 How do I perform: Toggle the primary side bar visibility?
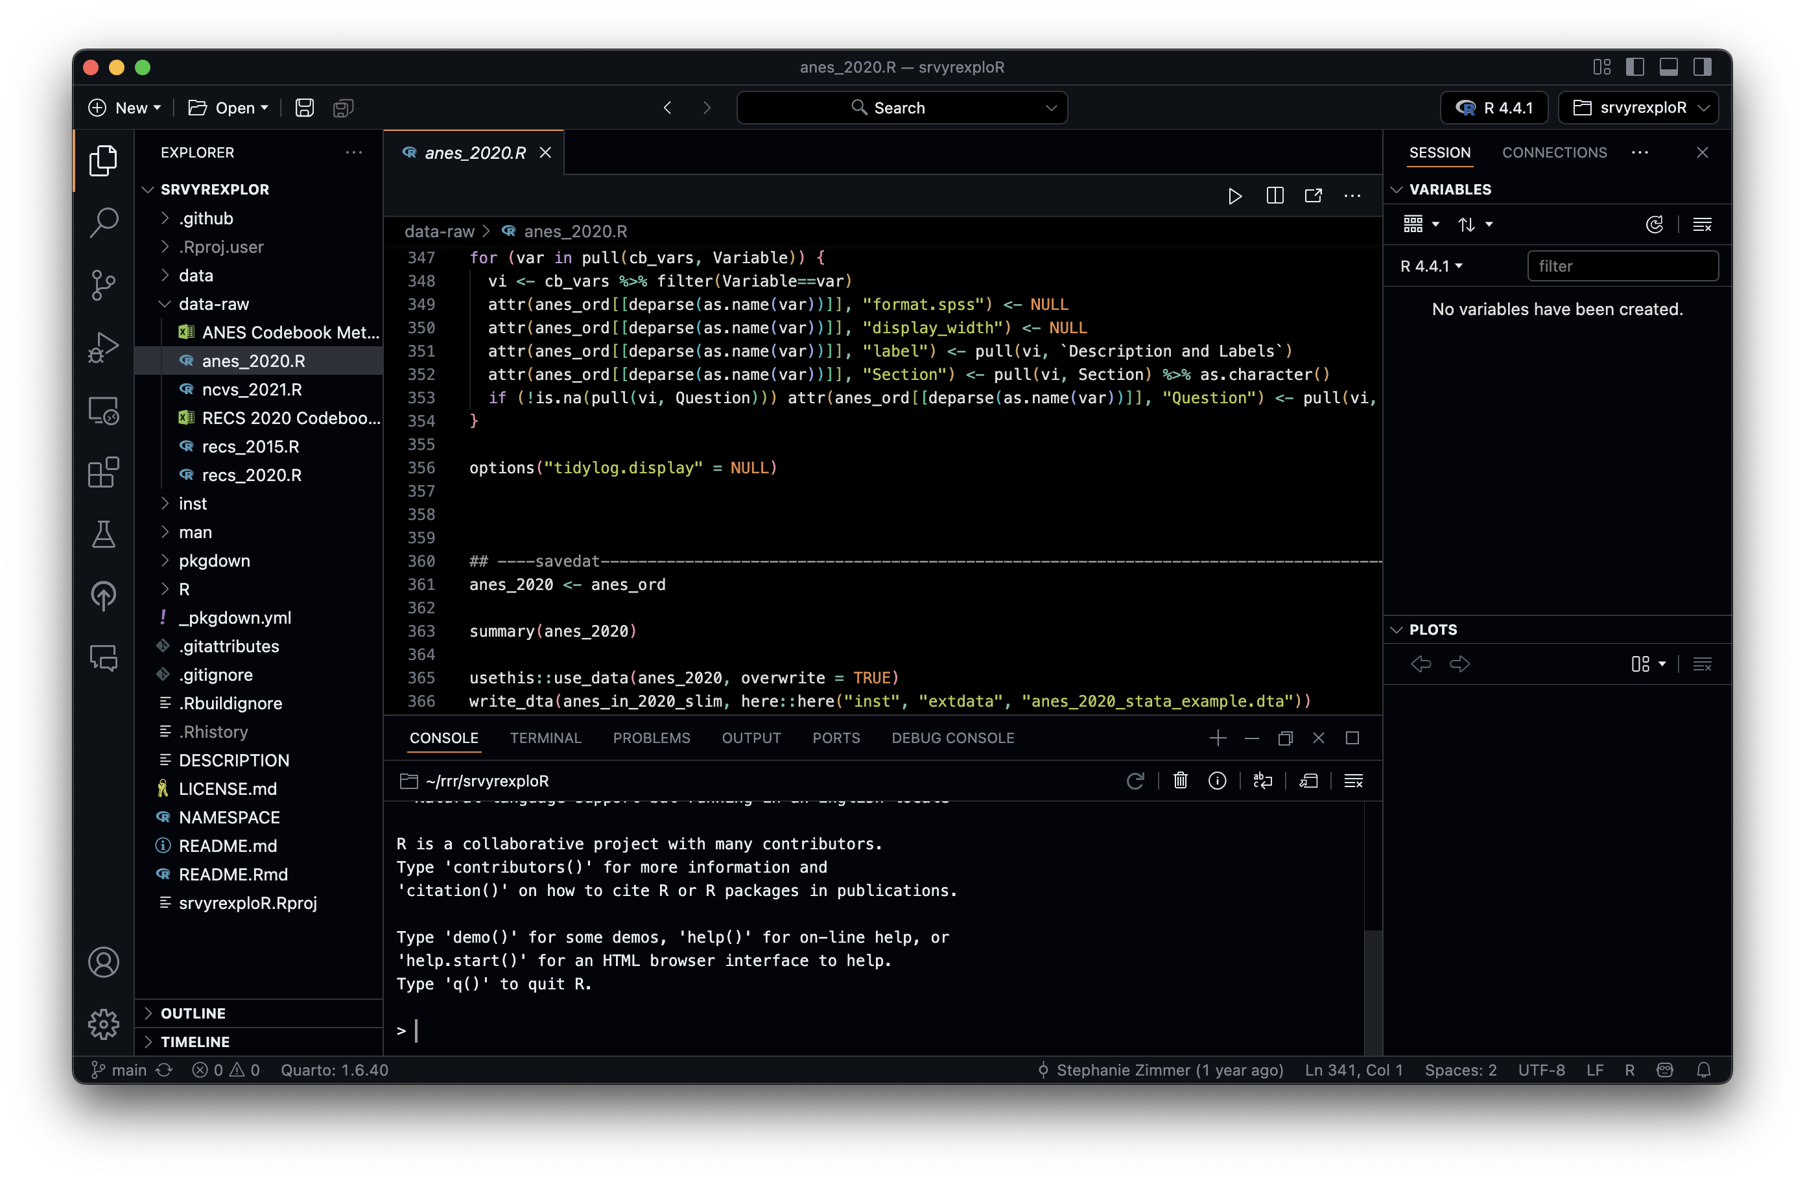click(1634, 67)
